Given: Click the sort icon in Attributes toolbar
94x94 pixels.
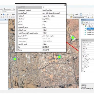Looking at the screenshot, I should point(85,22).
